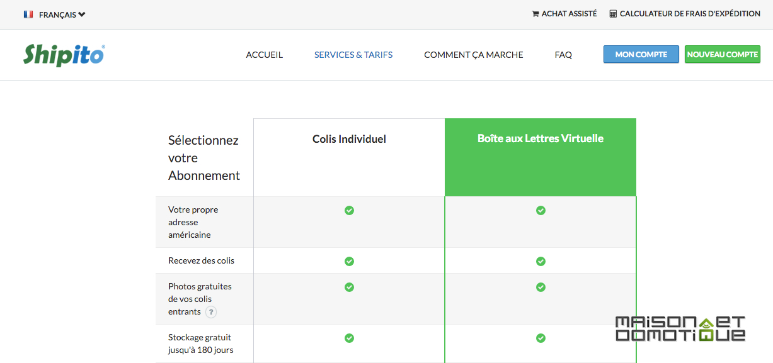Viewport: 773px width, 363px height.
Task: Click the 'Sélectionnez votre Abonnement' heading
Action: pyautogui.click(x=204, y=158)
